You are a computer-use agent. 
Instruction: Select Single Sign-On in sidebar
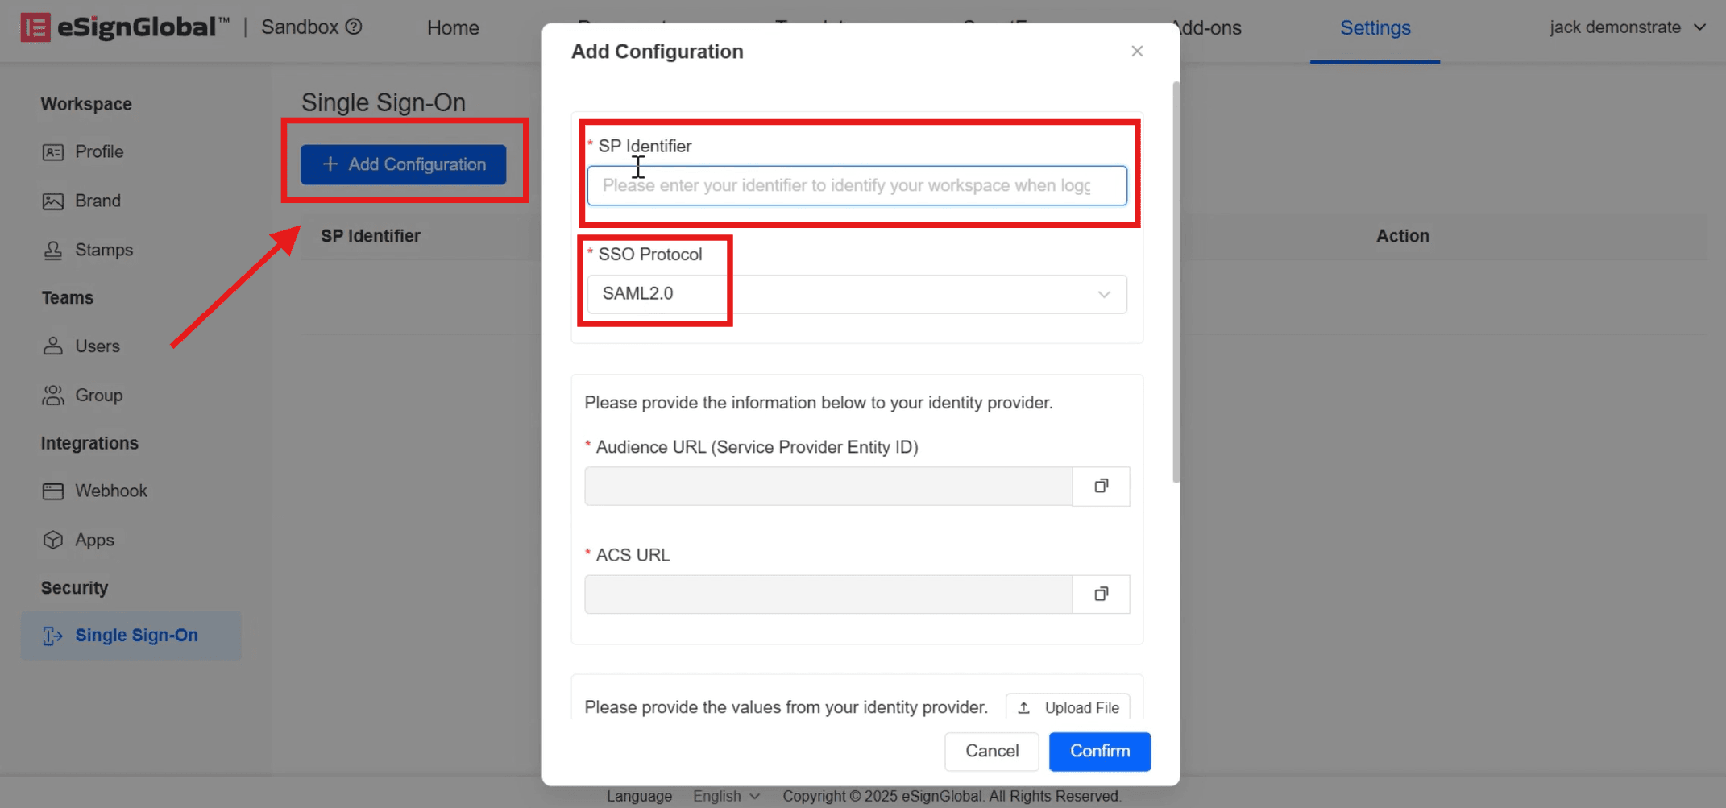click(x=135, y=636)
